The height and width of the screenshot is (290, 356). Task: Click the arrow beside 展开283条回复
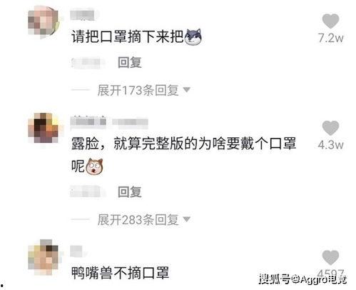pyautogui.click(x=187, y=219)
